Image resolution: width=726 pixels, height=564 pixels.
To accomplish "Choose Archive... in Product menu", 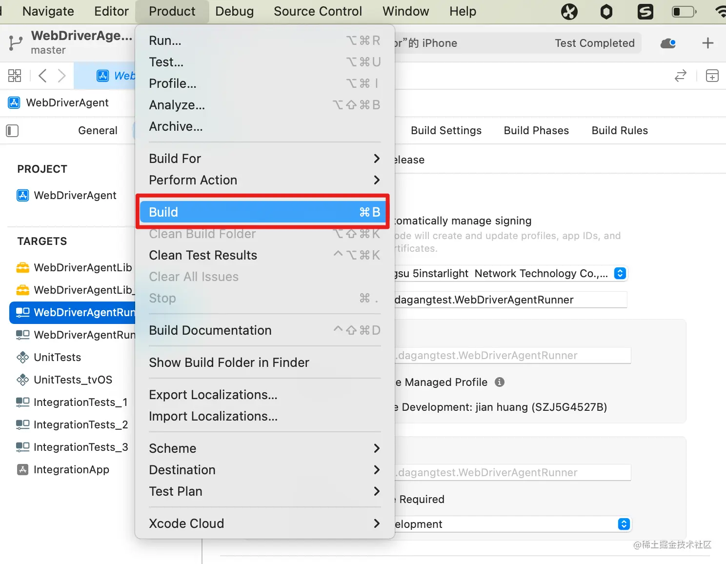I will [264, 126].
